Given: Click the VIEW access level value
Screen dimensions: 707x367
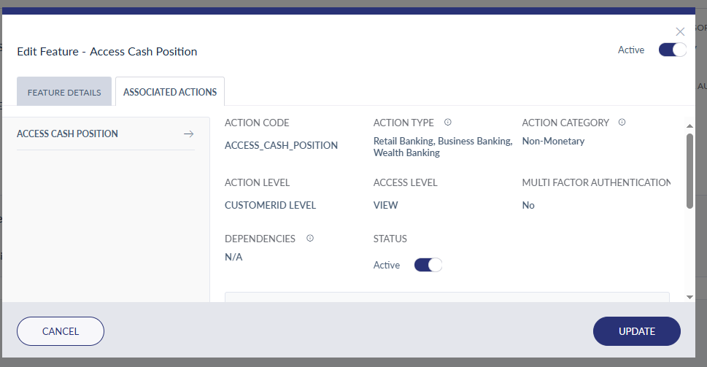Looking at the screenshot, I should coord(385,205).
